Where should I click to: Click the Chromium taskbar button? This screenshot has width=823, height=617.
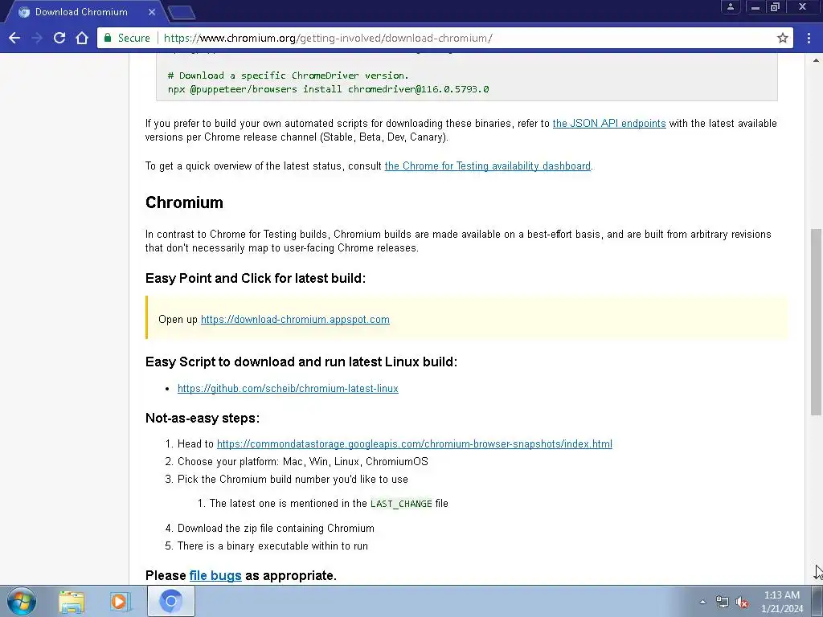[171, 601]
